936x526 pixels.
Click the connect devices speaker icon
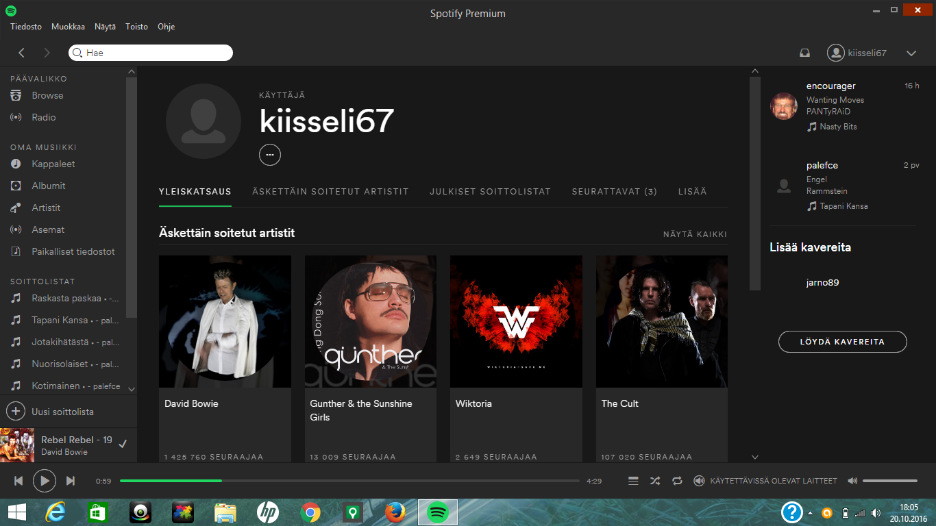pyautogui.click(x=699, y=481)
